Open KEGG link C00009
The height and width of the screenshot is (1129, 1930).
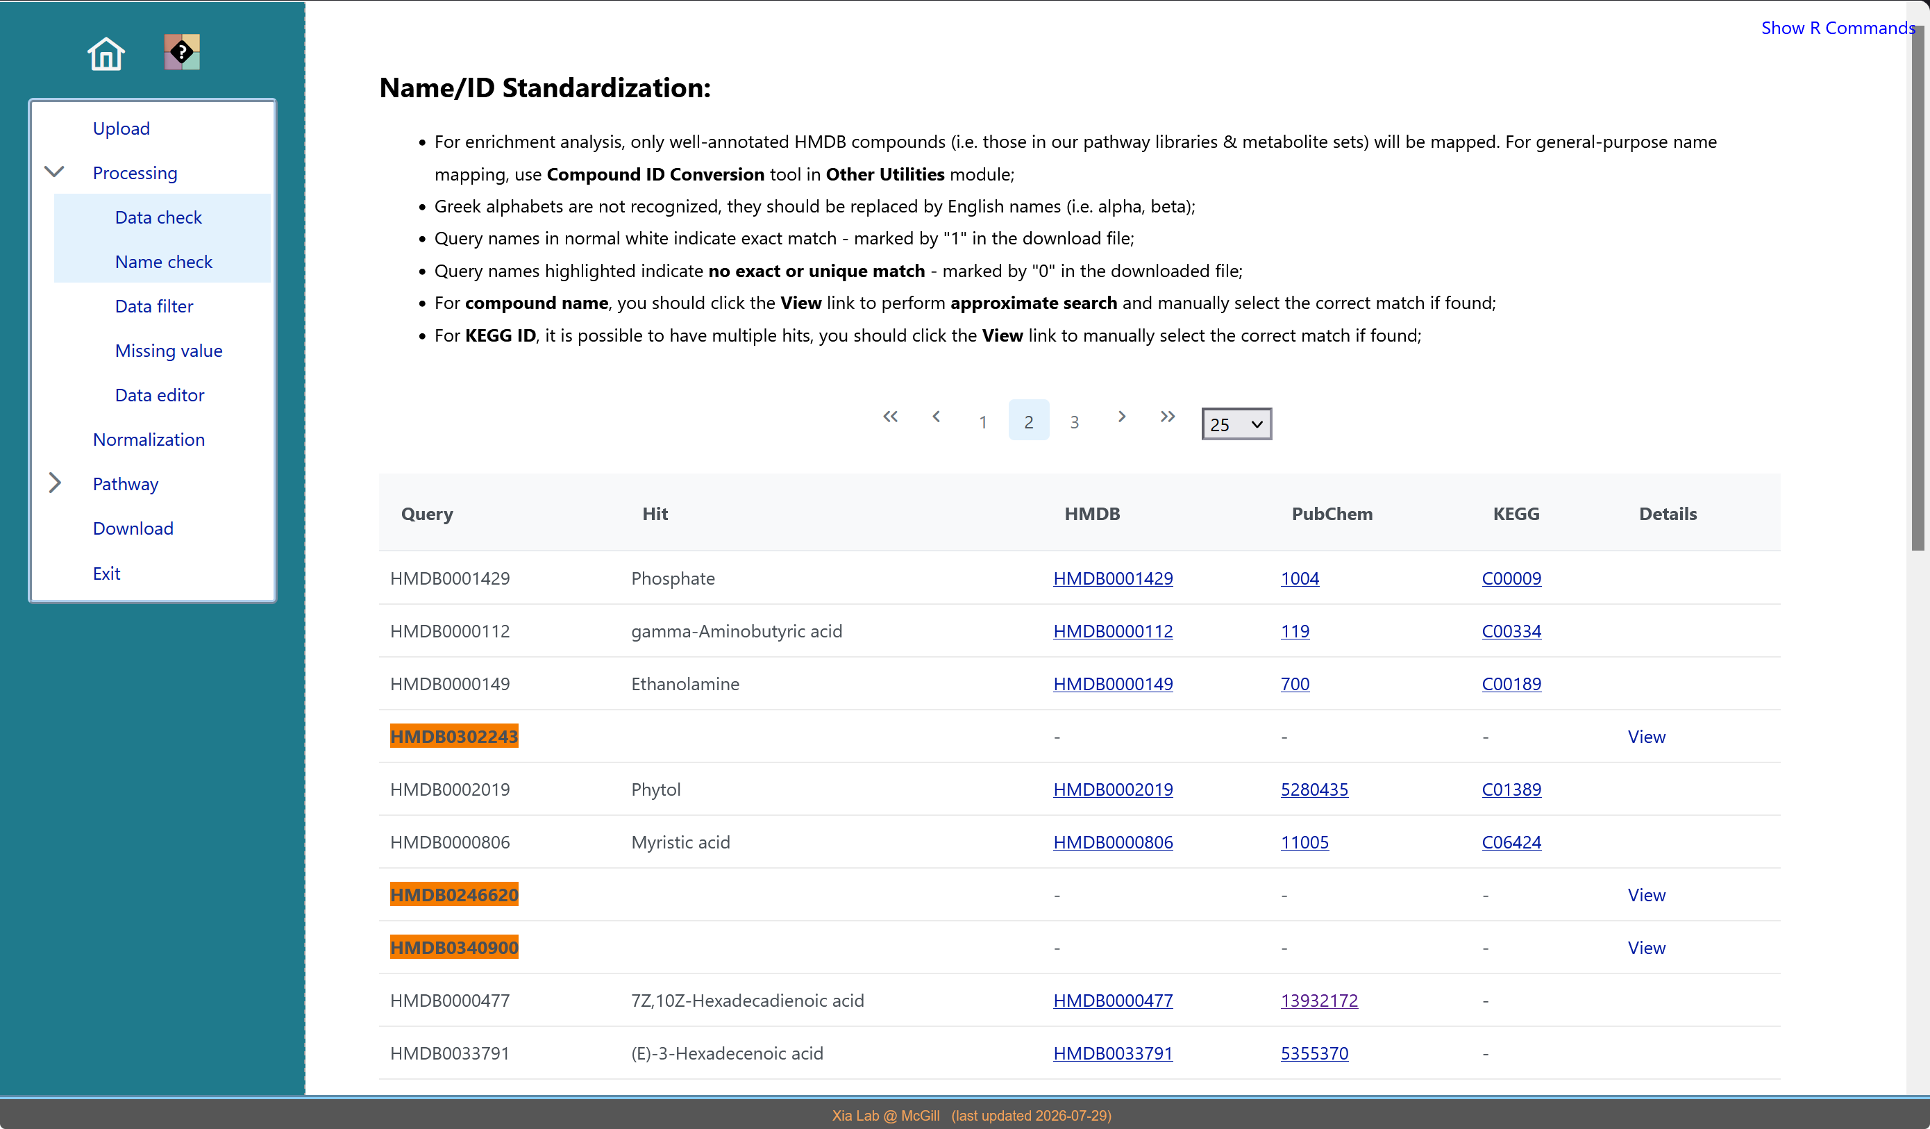tap(1511, 578)
